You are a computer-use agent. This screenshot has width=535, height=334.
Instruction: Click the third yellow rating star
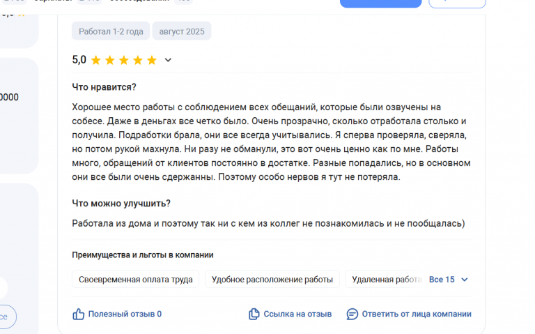coord(124,60)
